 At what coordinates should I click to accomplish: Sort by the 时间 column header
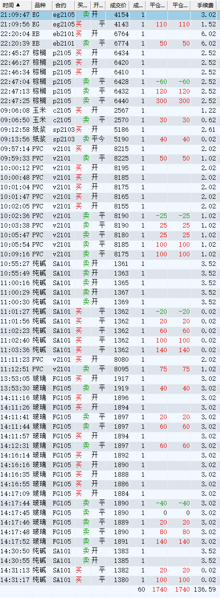tap(16, 5)
